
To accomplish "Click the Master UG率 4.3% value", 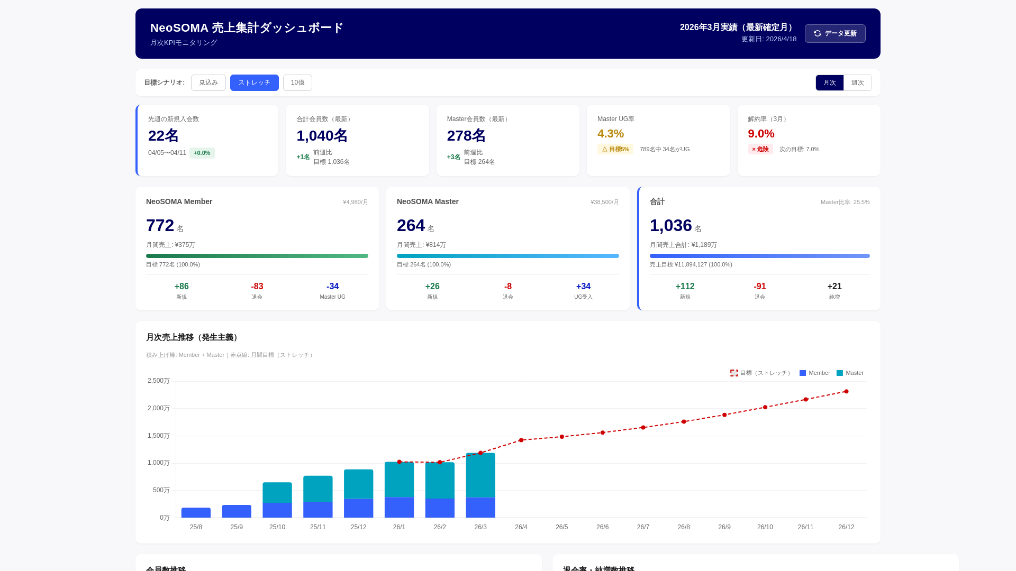I will (x=611, y=134).
